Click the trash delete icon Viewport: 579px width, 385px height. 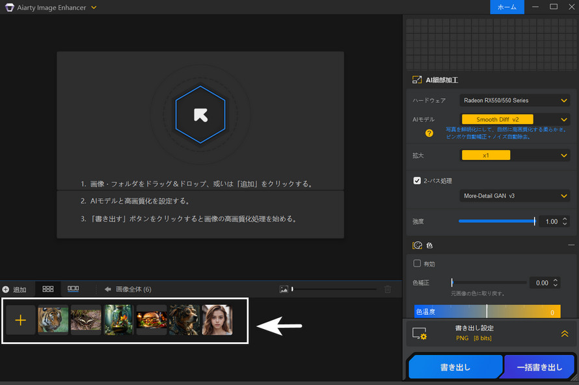tap(388, 289)
